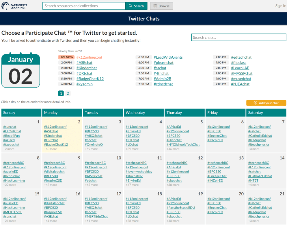Open #INZpirED on Friday the 20th
Image resolution: width=287 pixels, height=225 pixels.
point(215,212)
